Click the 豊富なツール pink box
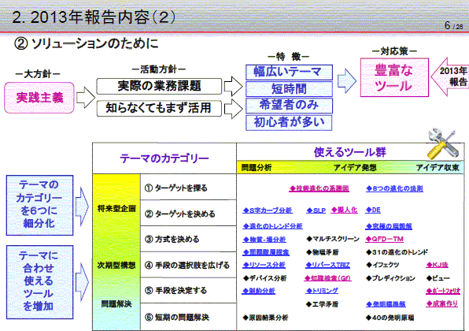Screen dimensions: 469x331 click(394, 77)
